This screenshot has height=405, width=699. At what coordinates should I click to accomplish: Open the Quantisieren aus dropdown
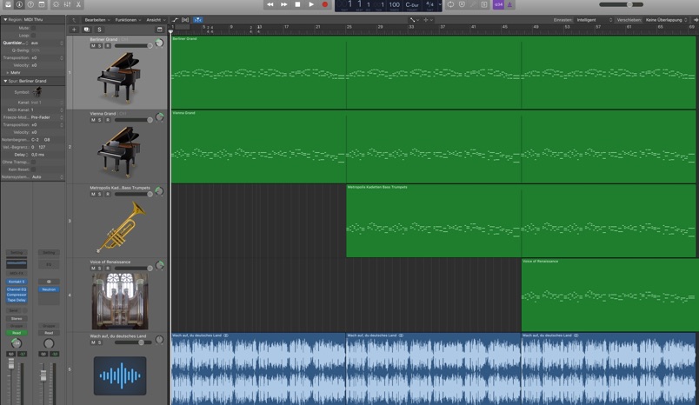47,43
